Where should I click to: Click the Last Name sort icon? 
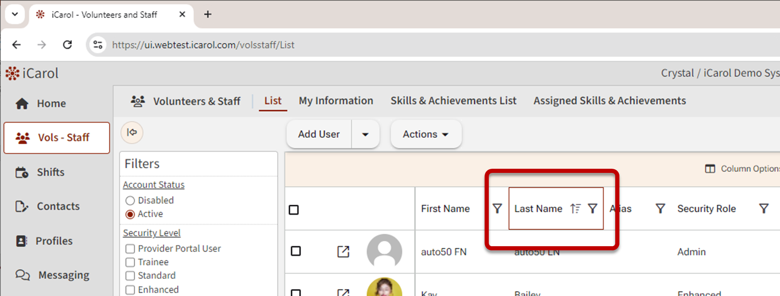575,208
